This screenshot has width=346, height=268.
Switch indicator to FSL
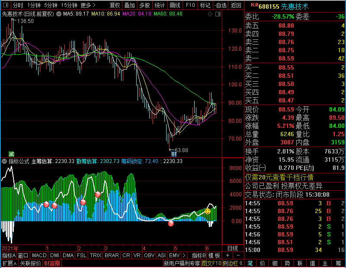[82, 255]
